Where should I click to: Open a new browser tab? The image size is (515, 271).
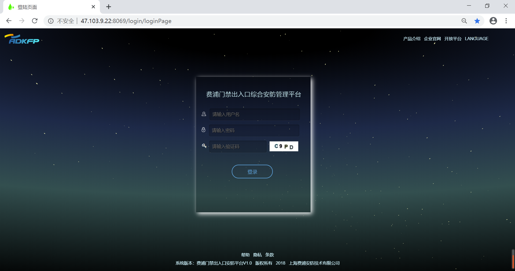[108, 7]
